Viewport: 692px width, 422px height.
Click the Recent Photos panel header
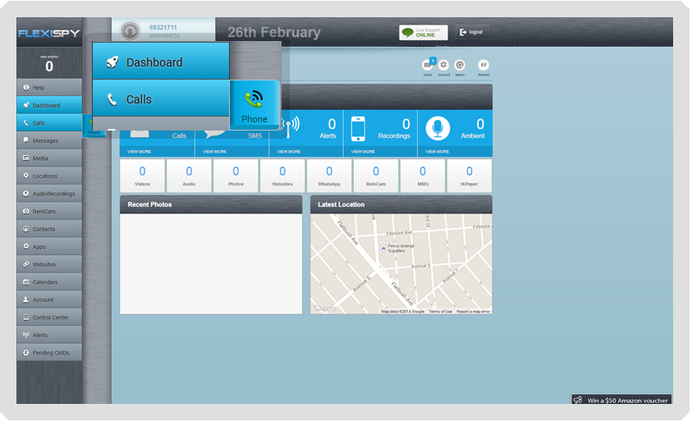(211, 204)
